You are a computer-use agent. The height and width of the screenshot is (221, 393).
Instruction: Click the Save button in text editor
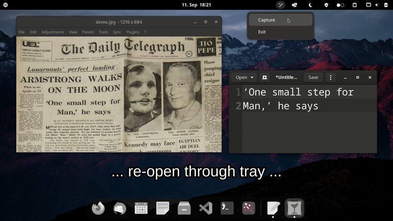(313, 78)
